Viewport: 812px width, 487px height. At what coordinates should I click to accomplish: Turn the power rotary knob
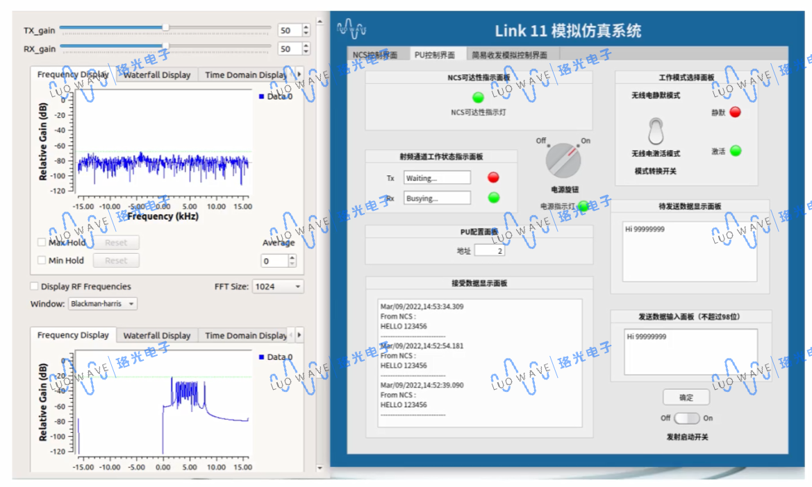(x=563, y=160)
